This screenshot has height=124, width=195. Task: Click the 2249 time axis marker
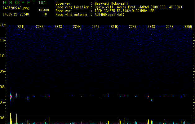pyautogui.click(x=170, y=26)
